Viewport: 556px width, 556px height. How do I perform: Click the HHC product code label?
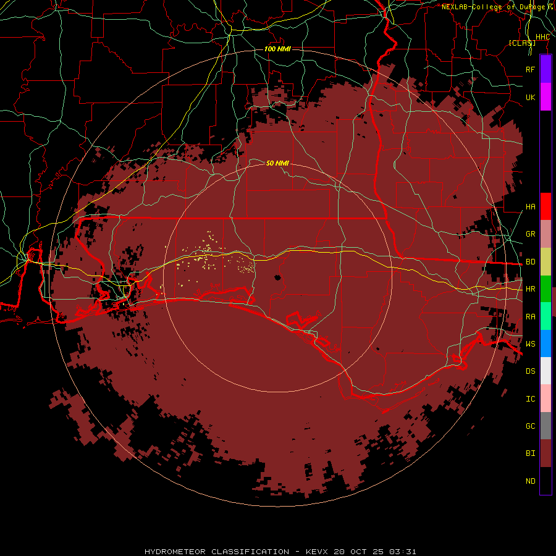coord(542,37)
